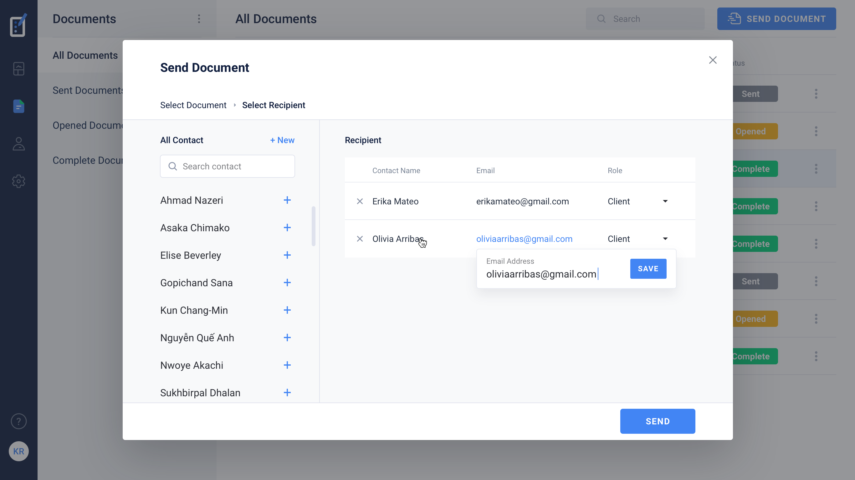Open the documents icon in sidebar
The width and height of the screenshot is (855, 480).
(x=18, y=106)
